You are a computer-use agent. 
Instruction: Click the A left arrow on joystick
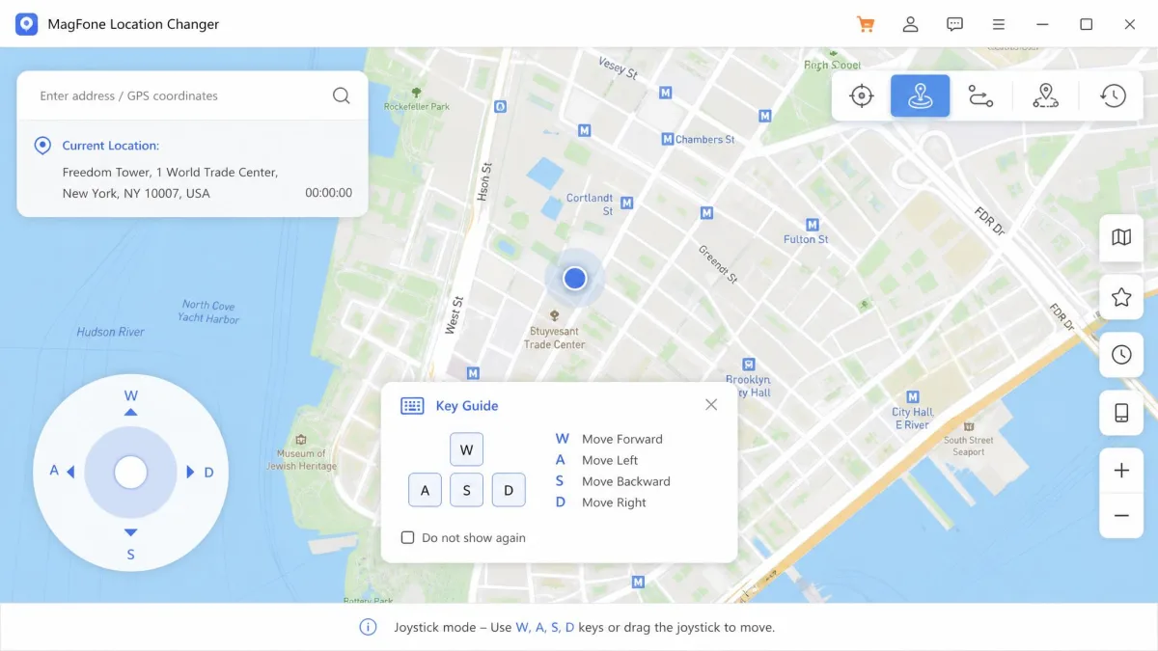(x=69, y=472)
